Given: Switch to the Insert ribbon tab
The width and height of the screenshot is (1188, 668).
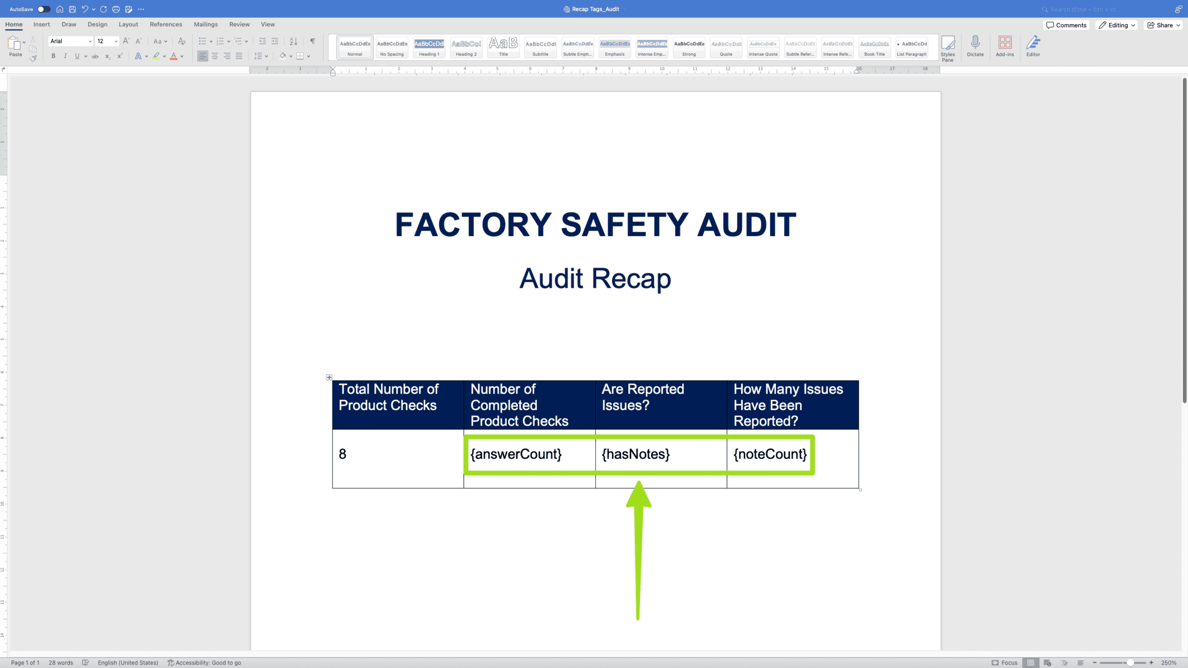Looking at the screenshot, I should point(41,24).
